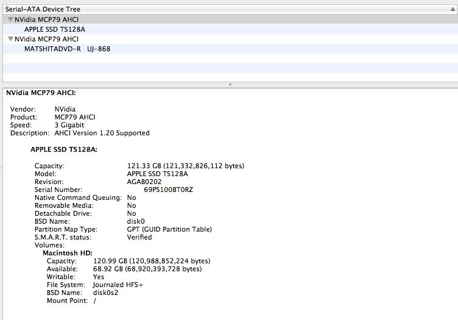The height and width of the screenshot is (320, 458).
Task: Click Writable value Yes
Action: point(99,277)
